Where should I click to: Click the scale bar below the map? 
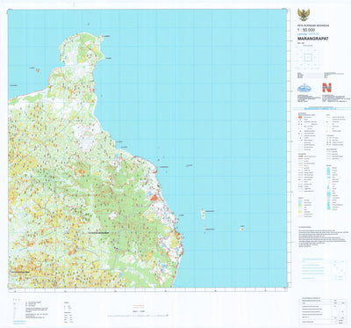point(138,316)
